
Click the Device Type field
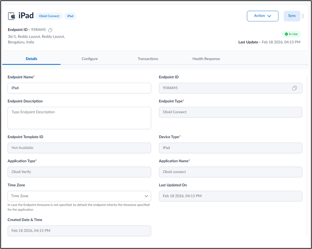(231, 148)
